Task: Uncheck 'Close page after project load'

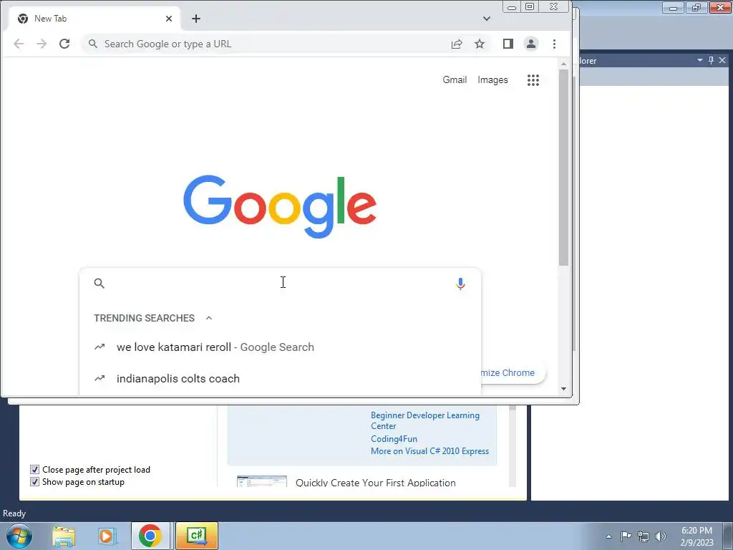Action: pyautogui.click(x=34, y=470)
